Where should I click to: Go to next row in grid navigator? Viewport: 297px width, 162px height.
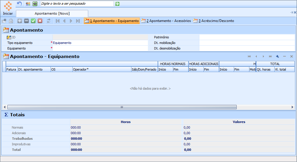click(263, 56)
